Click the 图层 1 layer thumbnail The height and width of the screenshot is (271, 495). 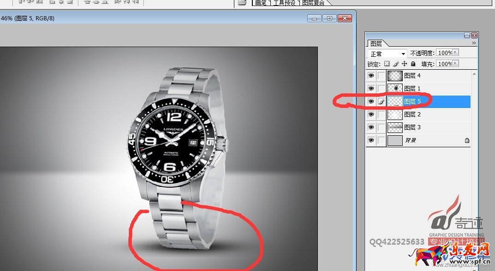tap(395, 89)
